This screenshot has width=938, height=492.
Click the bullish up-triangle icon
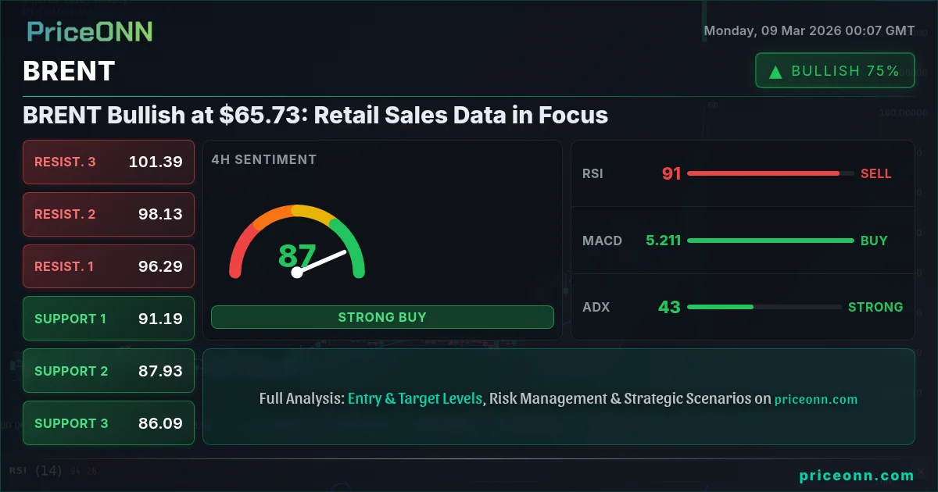(x=776, y=72)
